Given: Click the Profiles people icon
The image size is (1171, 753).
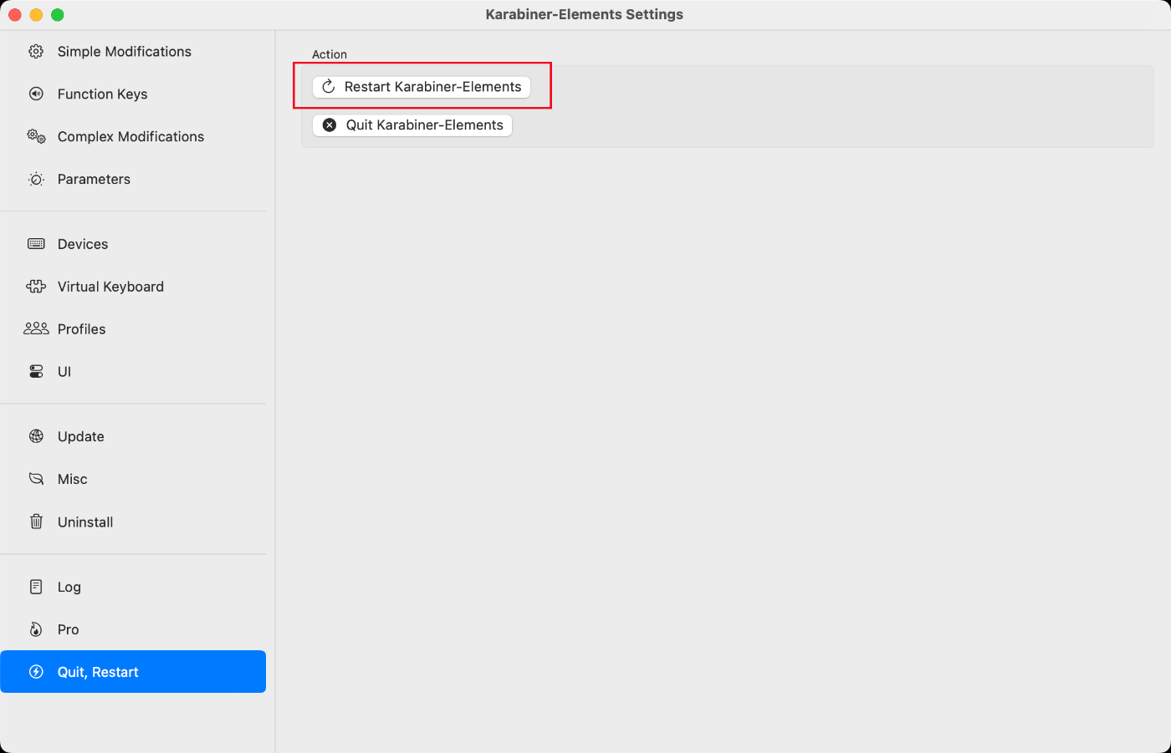Looking at the screenshot, I should coord(36,329).
